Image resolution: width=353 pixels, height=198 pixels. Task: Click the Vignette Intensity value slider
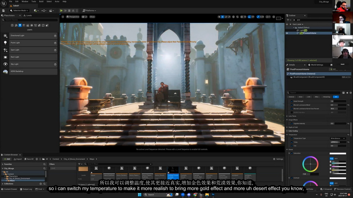point(338,123)
